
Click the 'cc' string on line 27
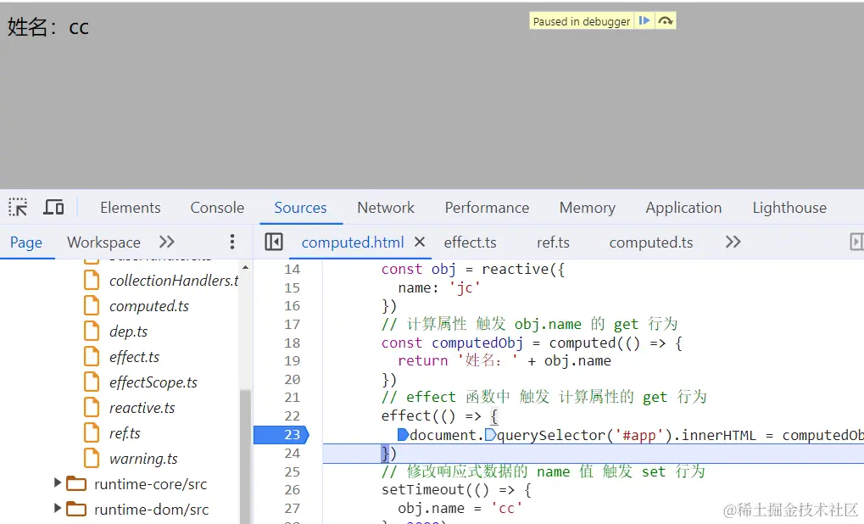(x=506, y=508)
